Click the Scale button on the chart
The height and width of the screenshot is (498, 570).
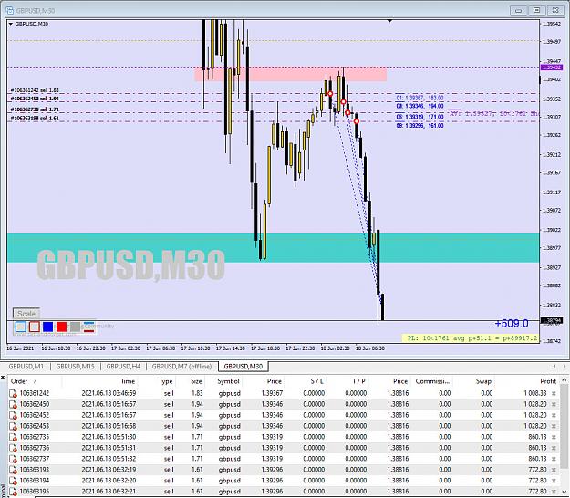click(x=26, y=314)
